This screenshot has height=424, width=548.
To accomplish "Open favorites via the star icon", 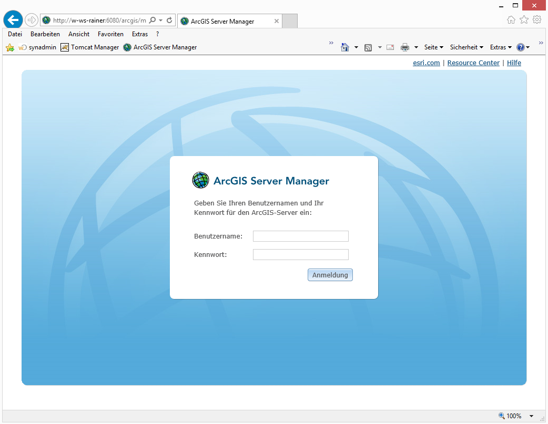I will [x=523, y=19].
